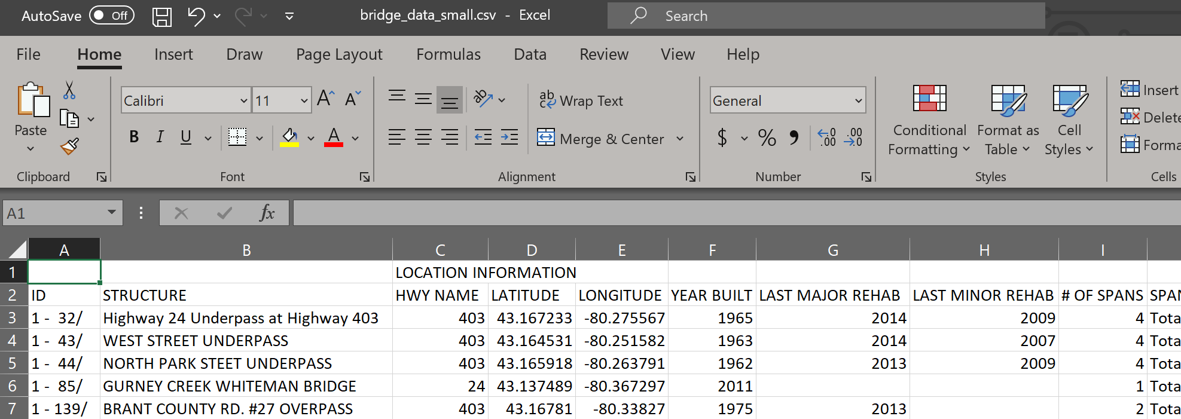
Task: Click Middle Align icon
Action: click(423, 99)
